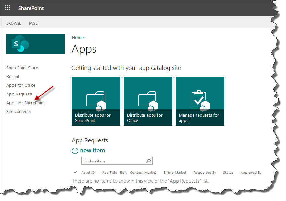Image resolution: width=286 pixels, height=201 pixels.
Task: Click the Apps page title
Action: [x=84, y=49]
